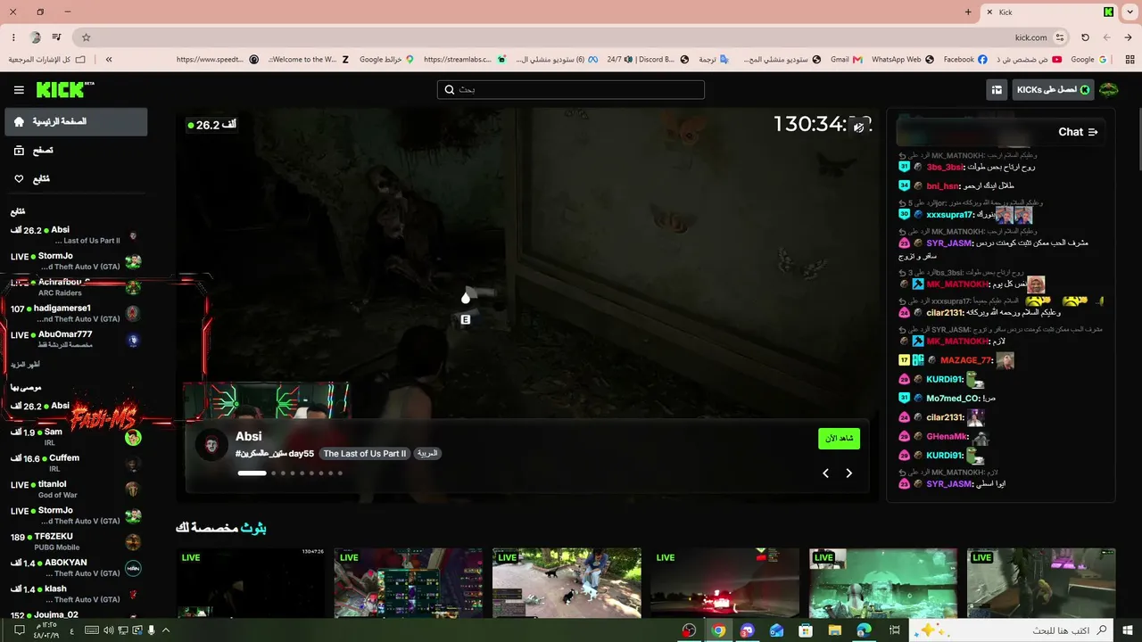
Task: Click the Chrome forward arrow
Action: (1107, 37)
